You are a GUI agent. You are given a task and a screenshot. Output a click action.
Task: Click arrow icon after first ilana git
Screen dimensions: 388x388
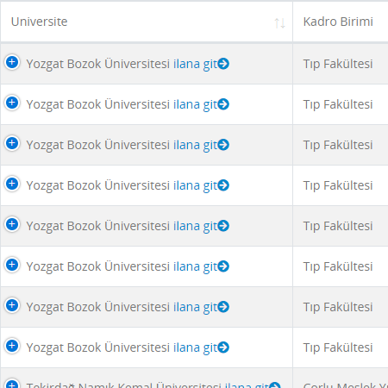[x=223, y=64]
